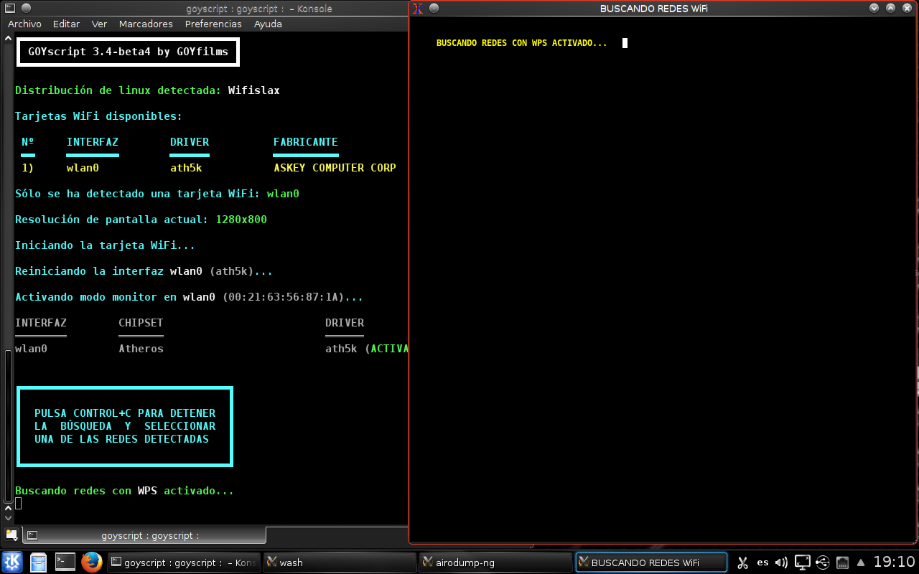Click 'Iniciando la tarjeta WiFi...' line
This screenshot has width=919, height=574.
[106, 245]
